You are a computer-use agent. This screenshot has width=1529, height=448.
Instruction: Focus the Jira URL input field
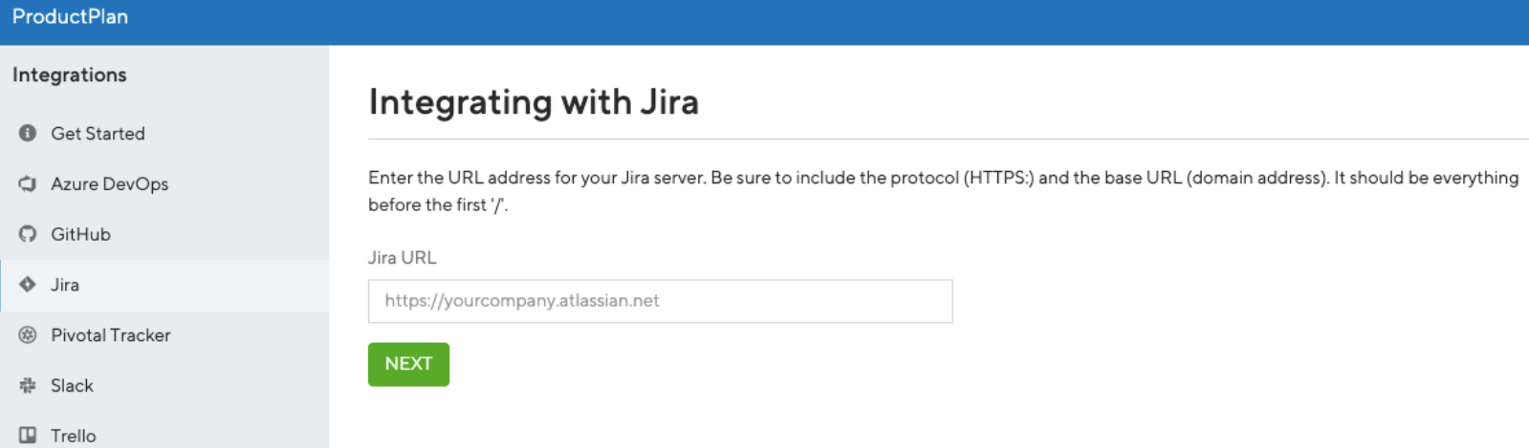tap(660, 301)
